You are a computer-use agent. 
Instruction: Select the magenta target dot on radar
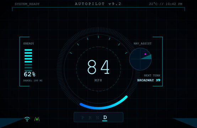tap(145, 54)
